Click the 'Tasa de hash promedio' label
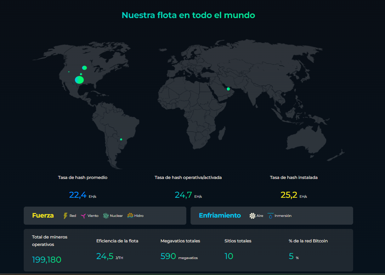 (x=83, y=178)
